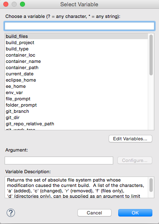Image resolution: width=159 pixels, height=224 pixels.
Task: Select build_project variable
Action: [x=77, y=42]
